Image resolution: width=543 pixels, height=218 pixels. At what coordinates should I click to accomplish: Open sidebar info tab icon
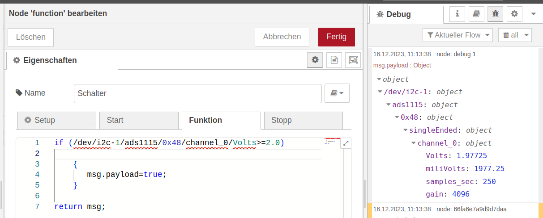(457, 14)
